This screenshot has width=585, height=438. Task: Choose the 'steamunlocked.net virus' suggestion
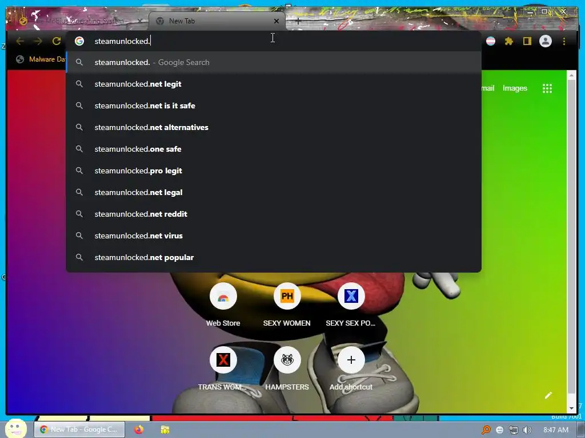coord(274,236)
